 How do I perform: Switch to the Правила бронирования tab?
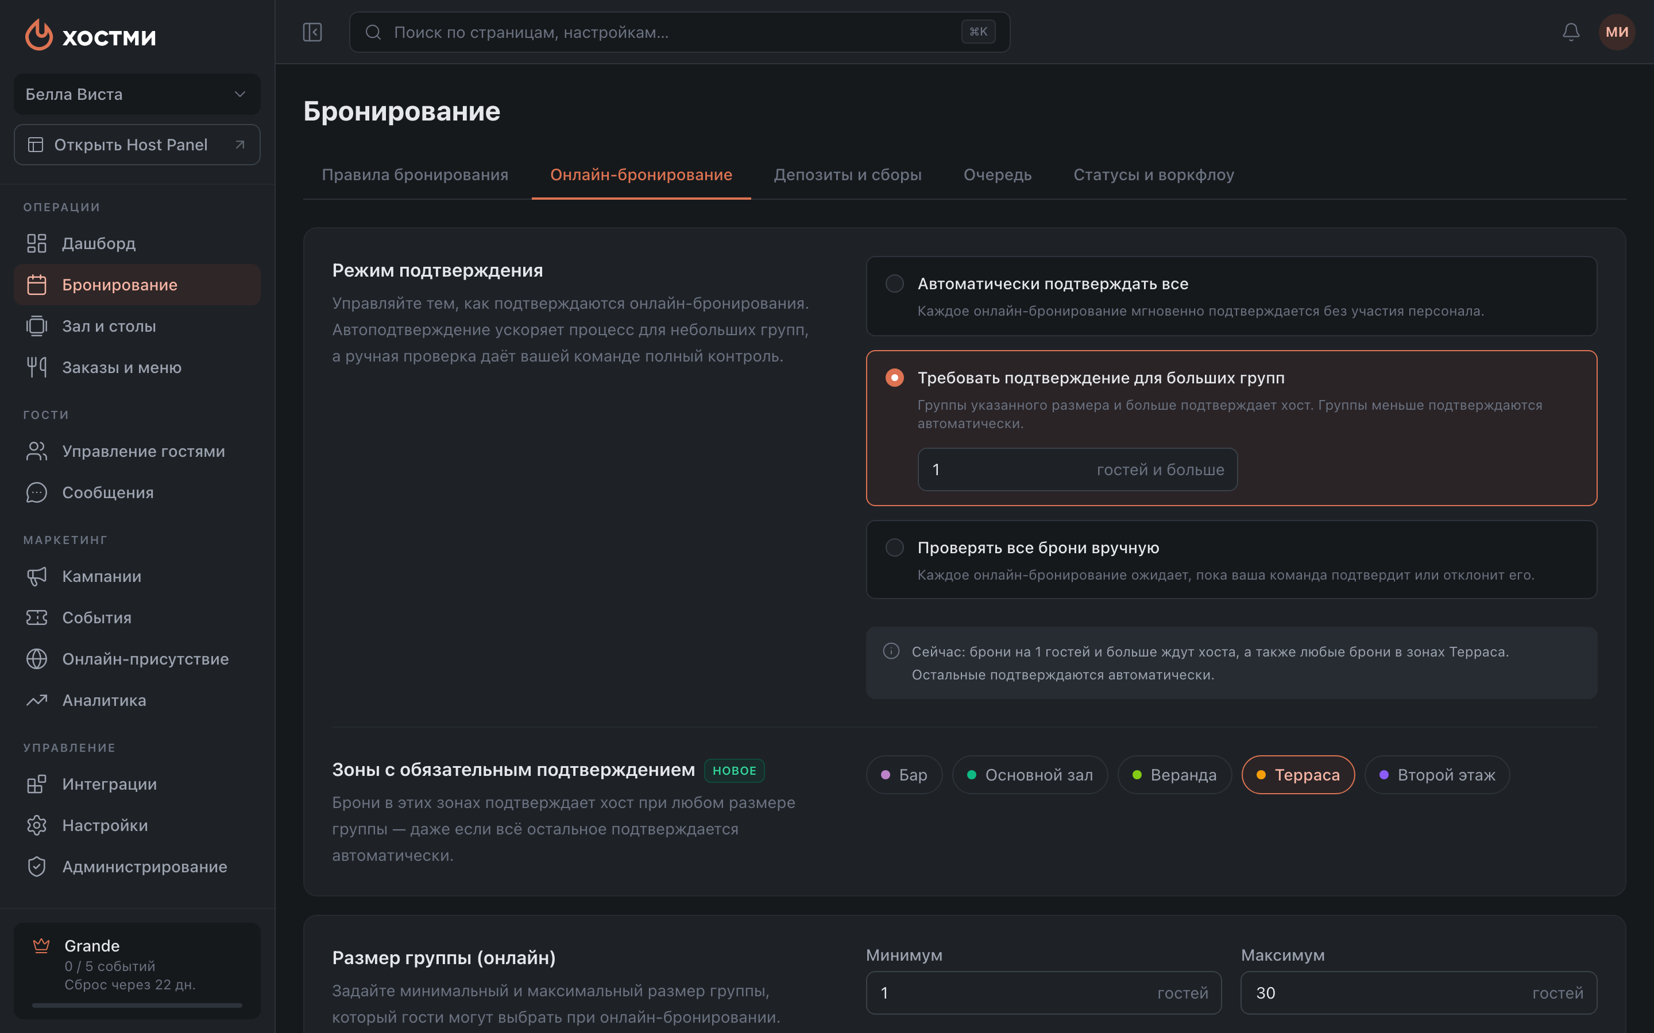point(415,175)
